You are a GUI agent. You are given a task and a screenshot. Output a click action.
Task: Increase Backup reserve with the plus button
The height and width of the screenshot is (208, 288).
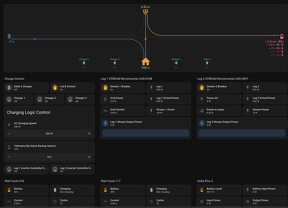pyautogui.click(x=89, y=157)
